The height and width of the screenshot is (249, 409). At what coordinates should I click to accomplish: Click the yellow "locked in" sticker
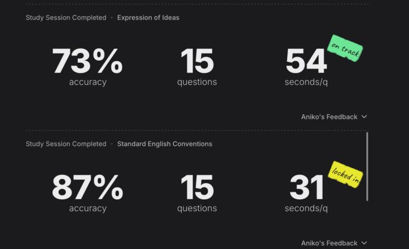click(347, 174)
